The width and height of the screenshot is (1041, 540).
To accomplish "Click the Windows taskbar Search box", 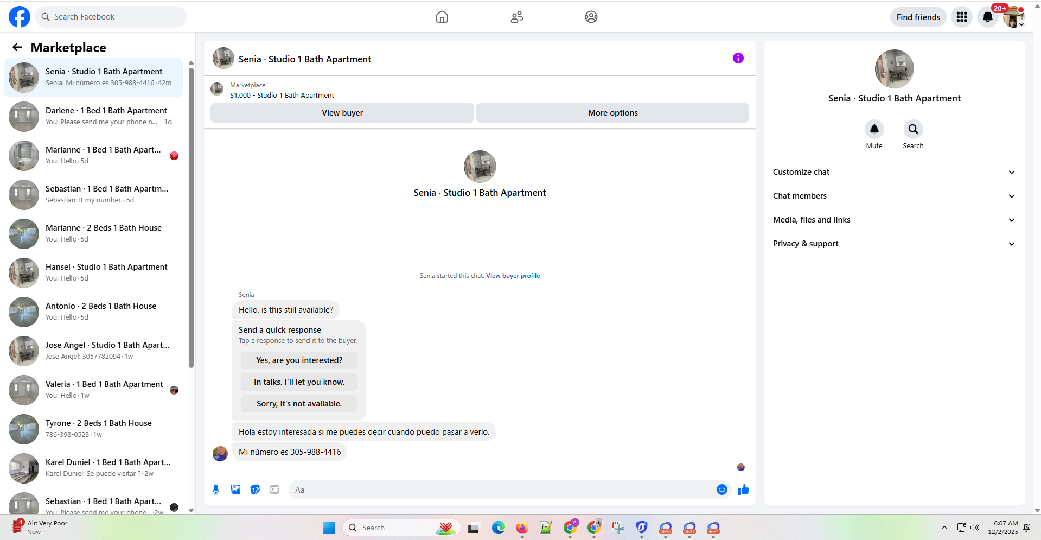I will 401,528.
